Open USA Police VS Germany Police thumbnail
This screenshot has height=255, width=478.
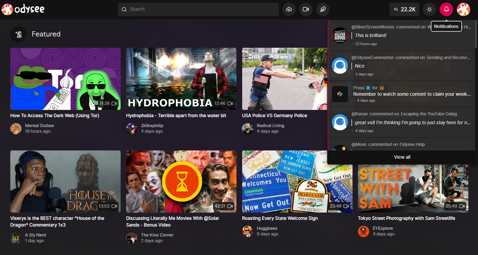pyautogui.click(x=284, y=79)
